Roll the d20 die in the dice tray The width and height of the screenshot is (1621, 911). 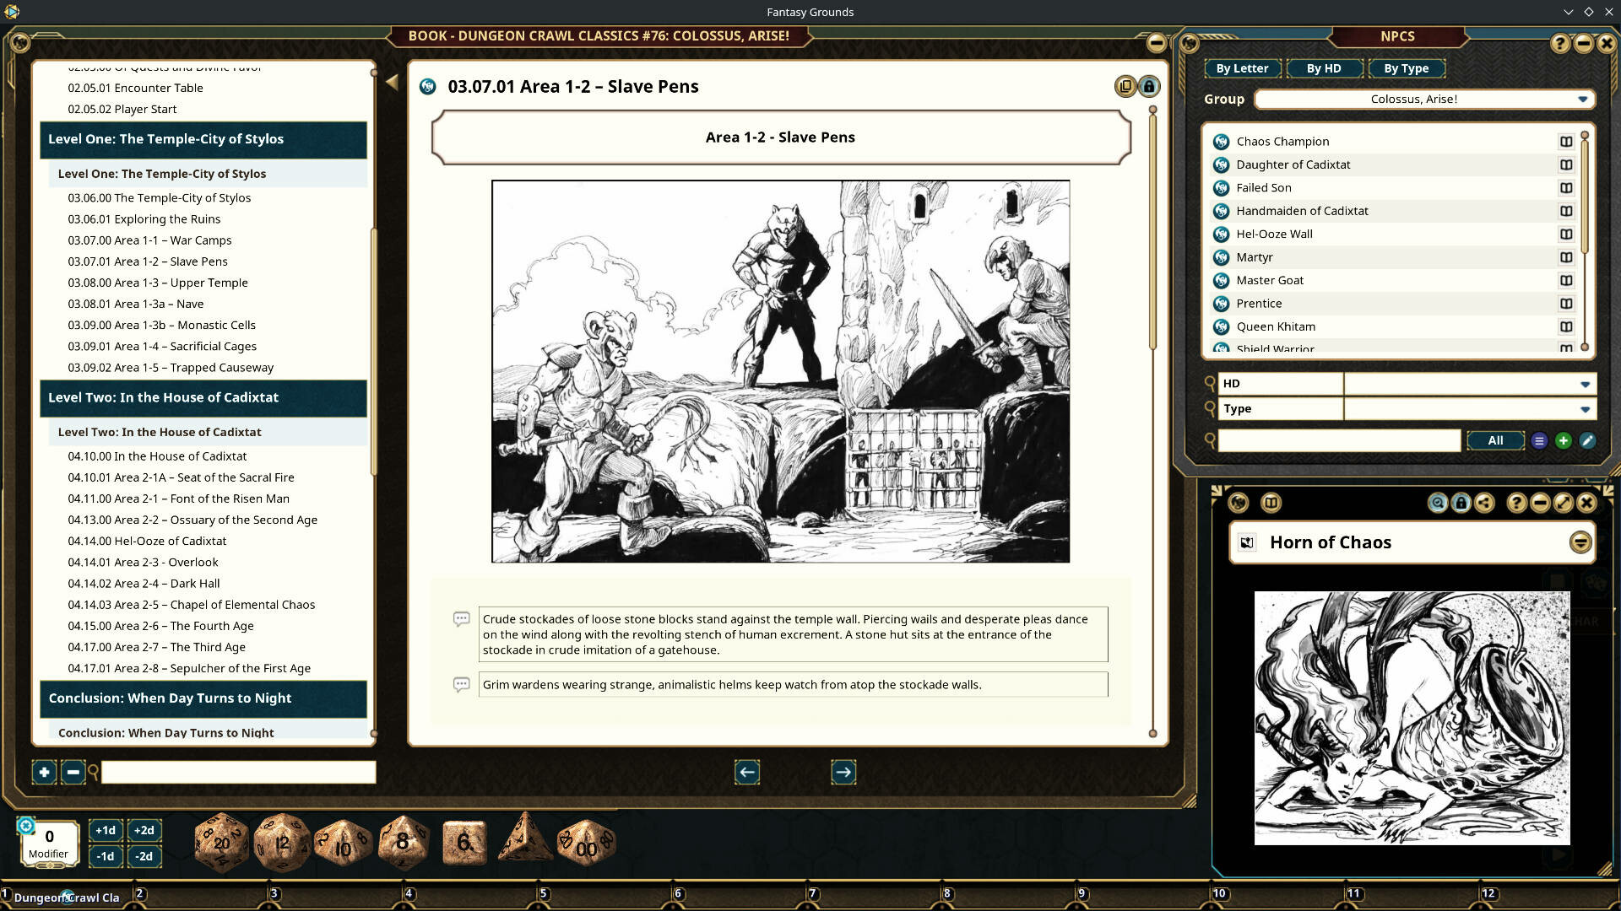pos(222,840)
